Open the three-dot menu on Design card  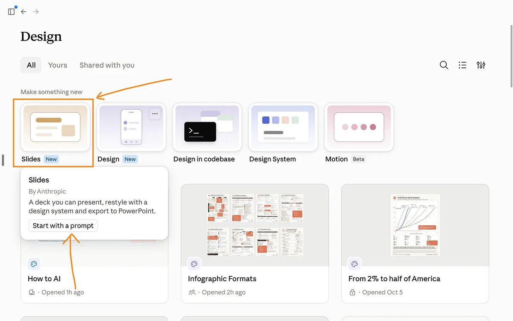coord(155,114)
